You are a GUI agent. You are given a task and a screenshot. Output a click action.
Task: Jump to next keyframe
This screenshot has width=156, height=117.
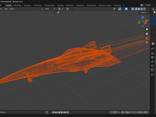pos(65,112)
